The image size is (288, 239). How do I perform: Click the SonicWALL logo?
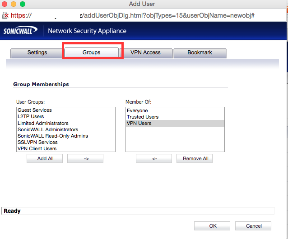(x=20, y=31)
